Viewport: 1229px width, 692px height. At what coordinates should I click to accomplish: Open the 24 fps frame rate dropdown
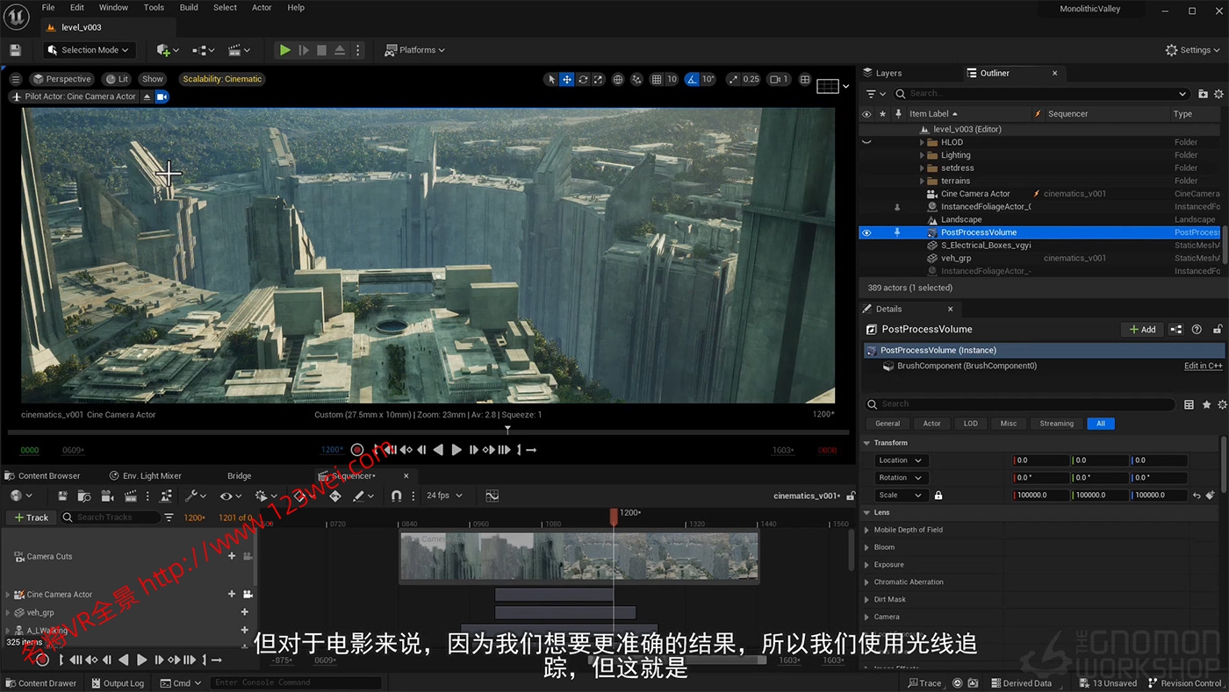[442, 496]
